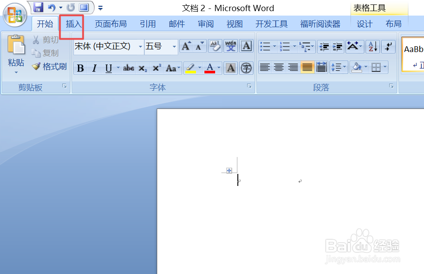Customize the Quick Access Toolbar dropdown

point(100,8)
